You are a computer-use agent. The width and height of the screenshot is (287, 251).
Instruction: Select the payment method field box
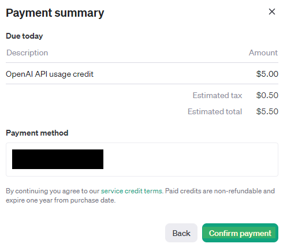click(142, 159)
